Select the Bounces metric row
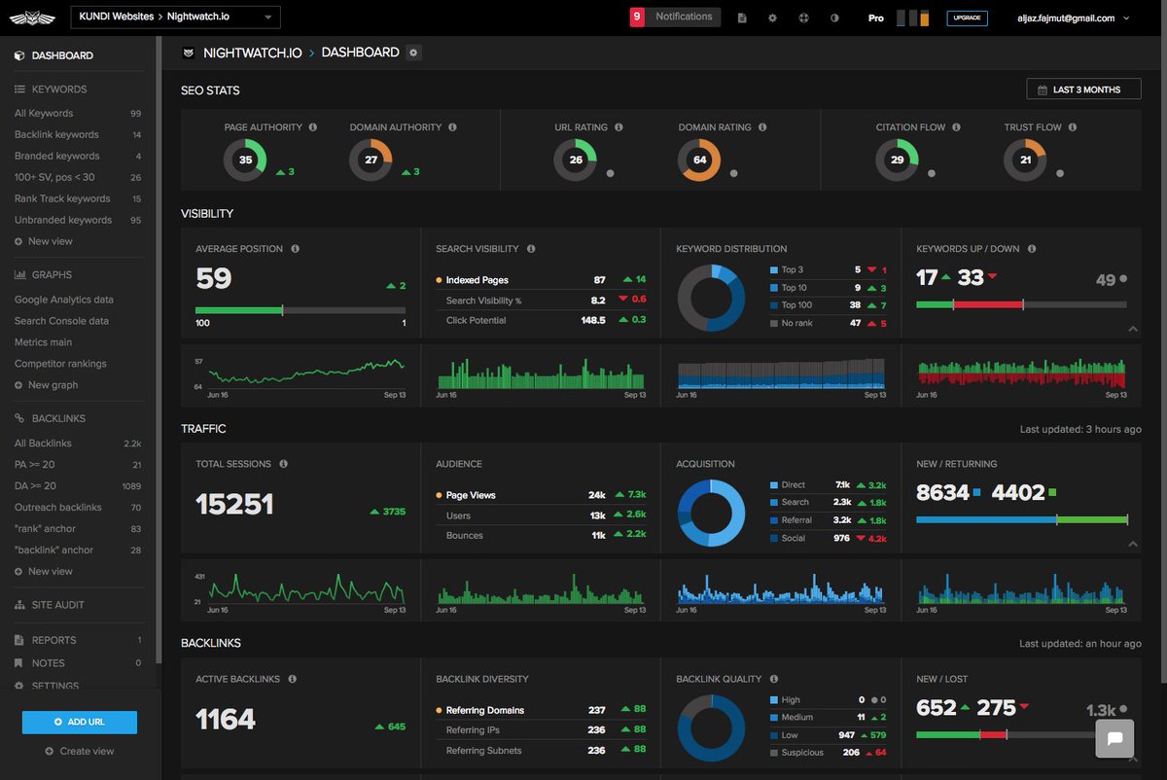Image resolution: width=1167 pixels, height=780 pixels. tap(541, 535)
